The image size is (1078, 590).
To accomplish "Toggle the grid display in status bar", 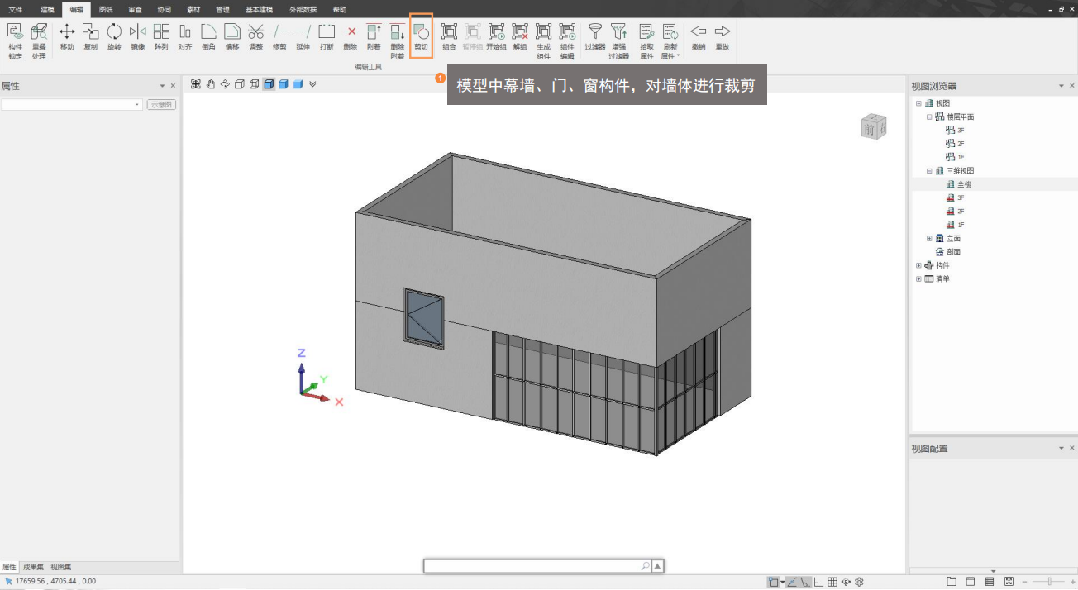I will 832,582.
